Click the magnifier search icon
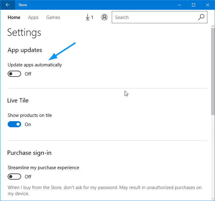The height and width of the screenshot is (201, 215). click(201, 17)
